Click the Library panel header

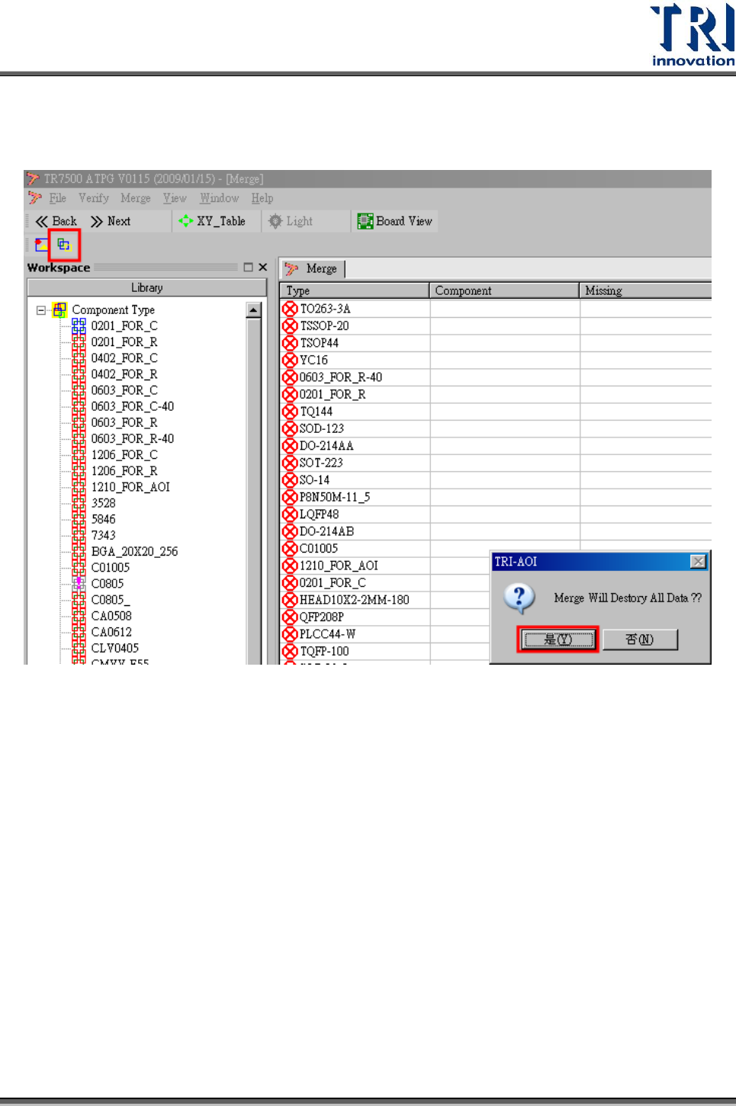(x=146, y=287)
